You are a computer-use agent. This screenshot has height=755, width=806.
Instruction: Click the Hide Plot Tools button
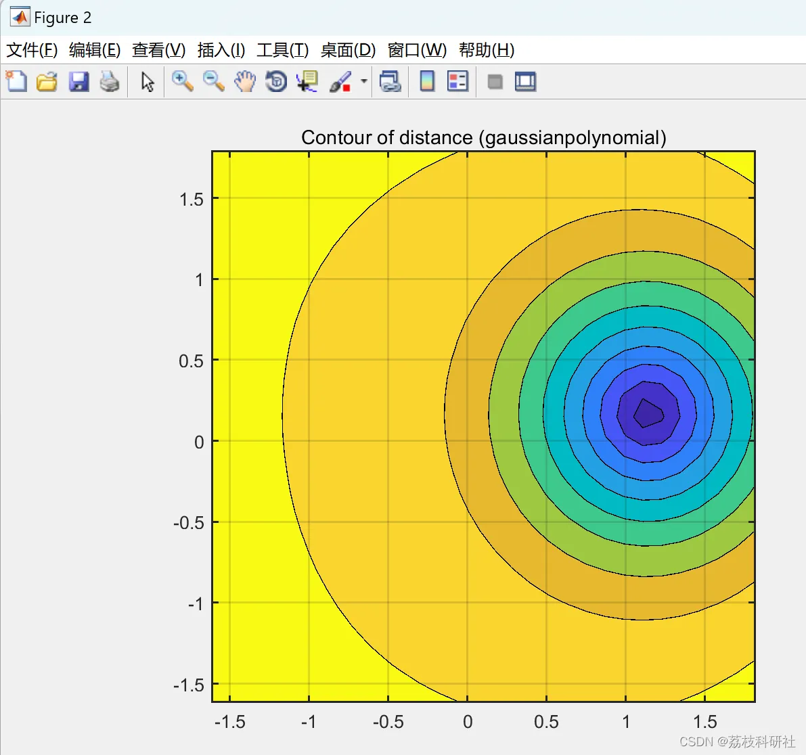[x=495, y=82]
